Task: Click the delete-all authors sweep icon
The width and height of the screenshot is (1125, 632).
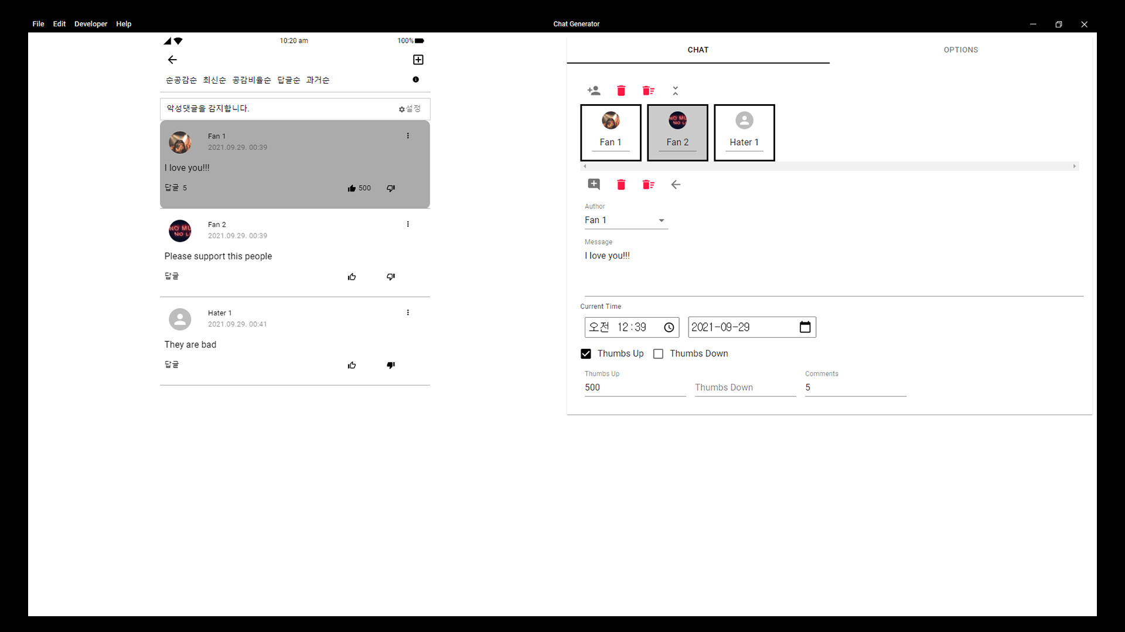Action: click(648, 90)
